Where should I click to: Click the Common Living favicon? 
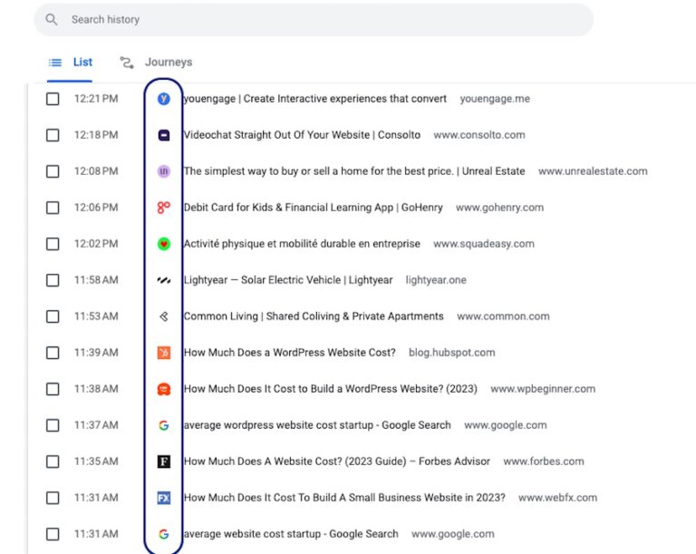(x=164, y=316)
